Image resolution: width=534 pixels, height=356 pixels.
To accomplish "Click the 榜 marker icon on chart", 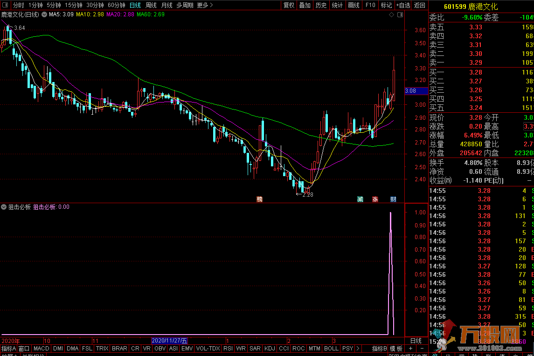I will (x=259, y=199).
